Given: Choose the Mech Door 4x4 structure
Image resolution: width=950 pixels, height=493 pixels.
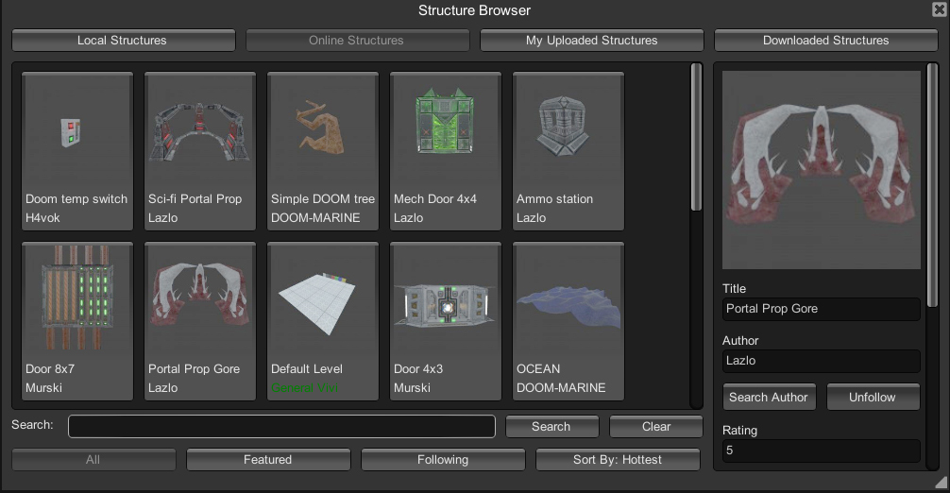Looking at the screenshot, I should click(446, 151).
